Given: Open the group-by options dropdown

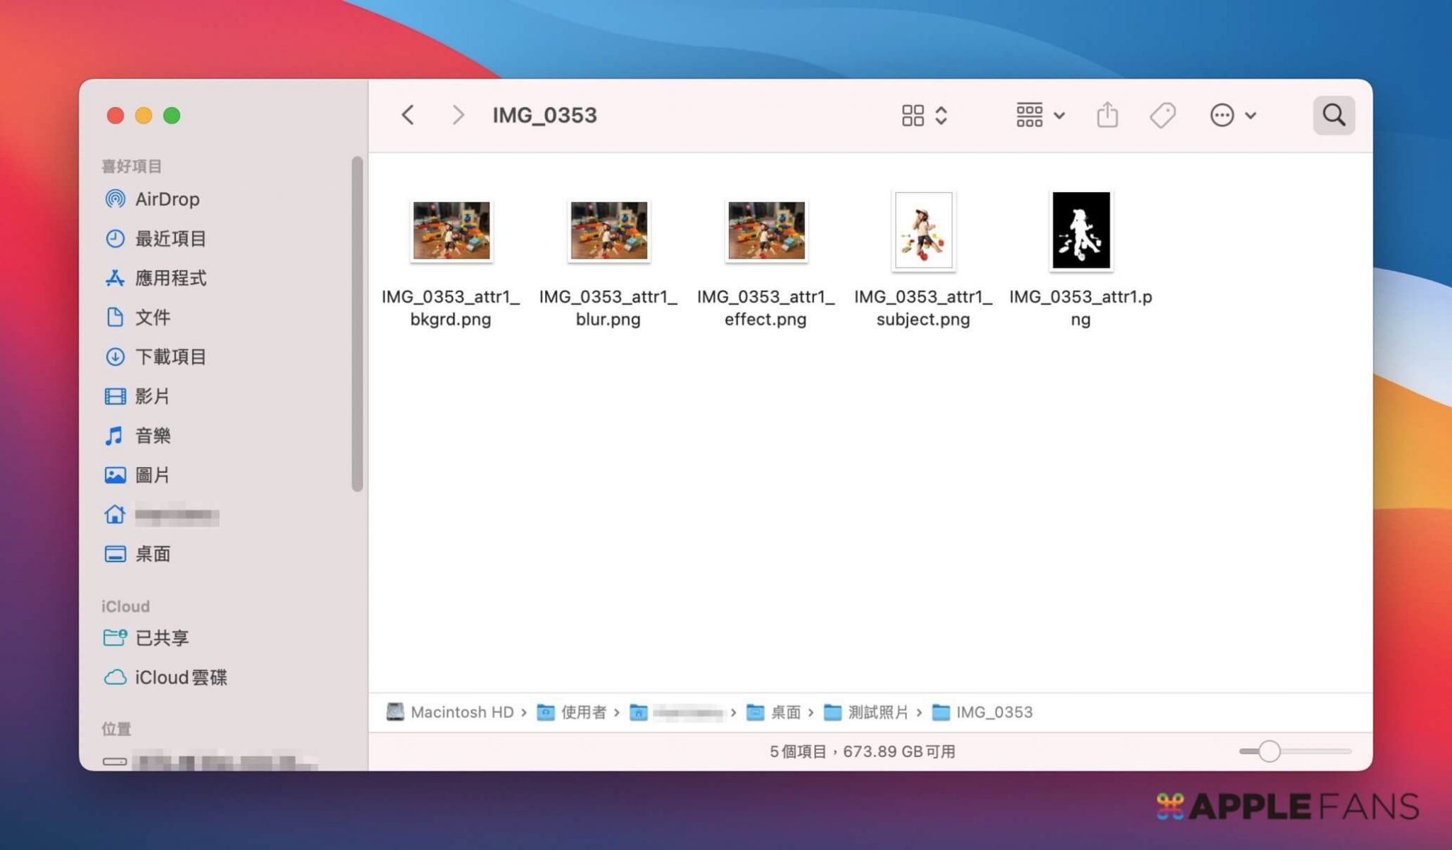Looking at the screenshot, I should [x=1039, y=115].
